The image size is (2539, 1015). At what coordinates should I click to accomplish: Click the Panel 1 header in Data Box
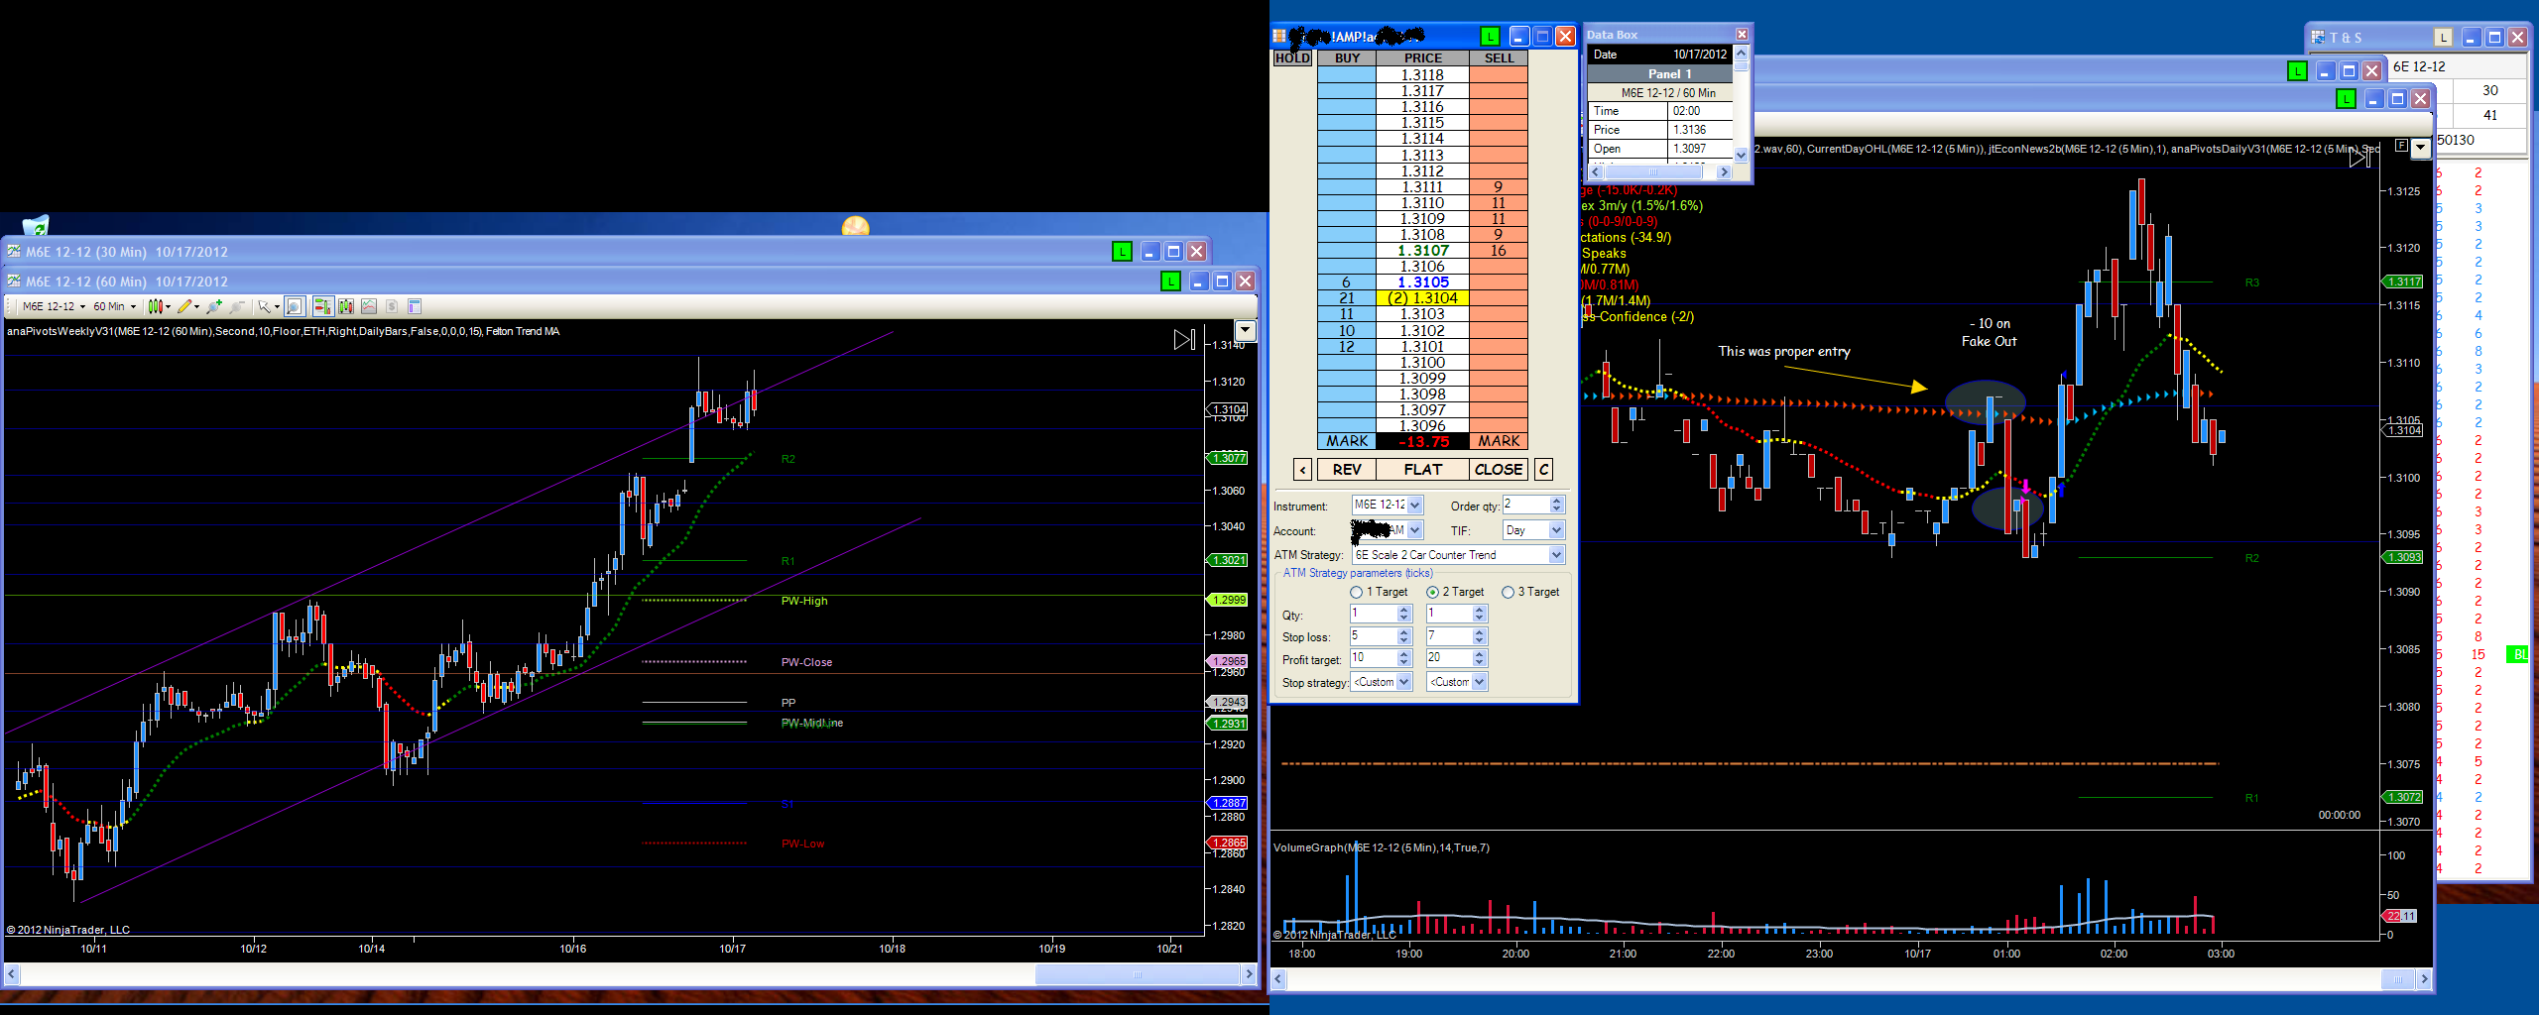click(x=1660, y=74)
